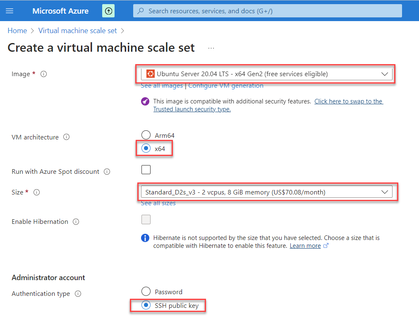This screenshot has width=419, height=319.
Task: Click the upload icon beside Microsoft Azure
Action: 108,11
